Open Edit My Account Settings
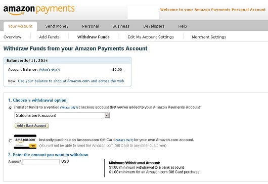268x184 pixels. 151,37
